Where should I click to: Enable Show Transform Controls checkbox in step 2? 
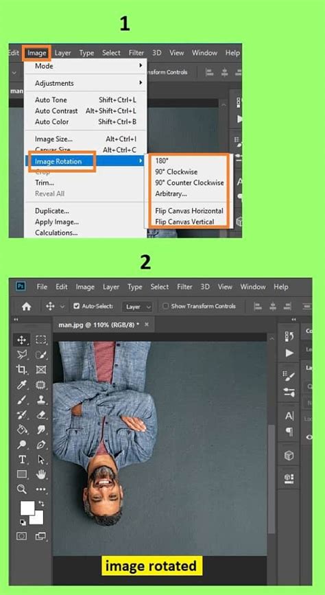pyautogui.click(x=165, y=306)
